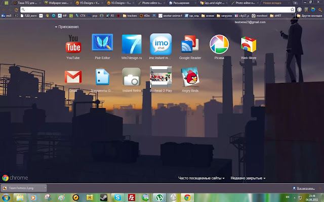This screenshot has width=324, height=202.
Task: Open the загрузки bookmarks folder
Action: coord(224,16)
